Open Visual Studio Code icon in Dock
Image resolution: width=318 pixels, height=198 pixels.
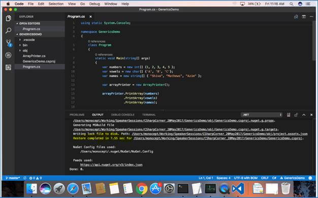click(x=238, y=188)
